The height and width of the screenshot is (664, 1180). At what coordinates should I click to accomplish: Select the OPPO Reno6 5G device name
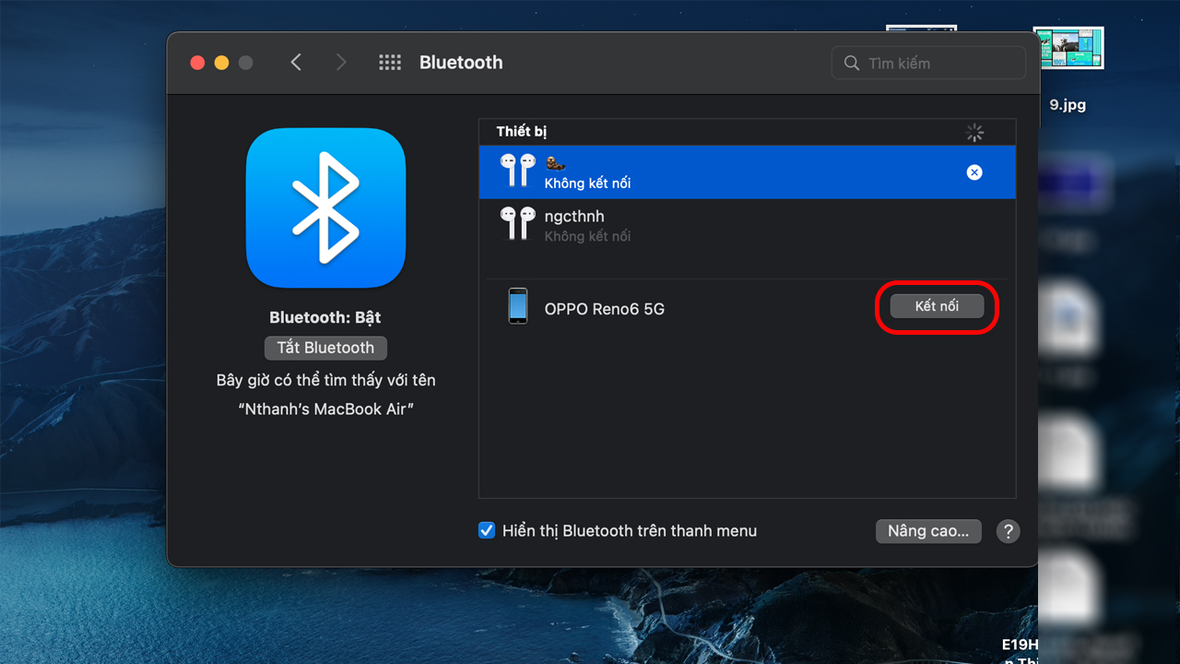tap(605, 309)
